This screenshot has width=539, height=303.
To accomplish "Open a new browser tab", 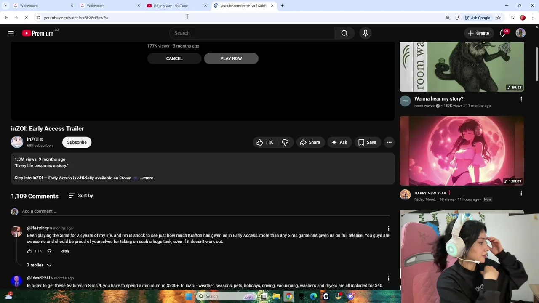I will pyautogui.click(x=283, y=6).
